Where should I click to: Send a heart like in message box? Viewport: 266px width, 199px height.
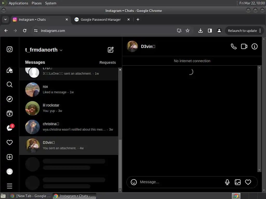(248, 182)
